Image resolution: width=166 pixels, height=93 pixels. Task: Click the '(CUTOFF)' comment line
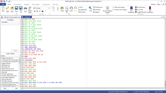click(x=29, y=60)
